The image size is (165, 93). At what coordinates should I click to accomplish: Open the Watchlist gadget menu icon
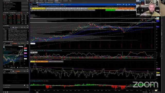[28, 13]
